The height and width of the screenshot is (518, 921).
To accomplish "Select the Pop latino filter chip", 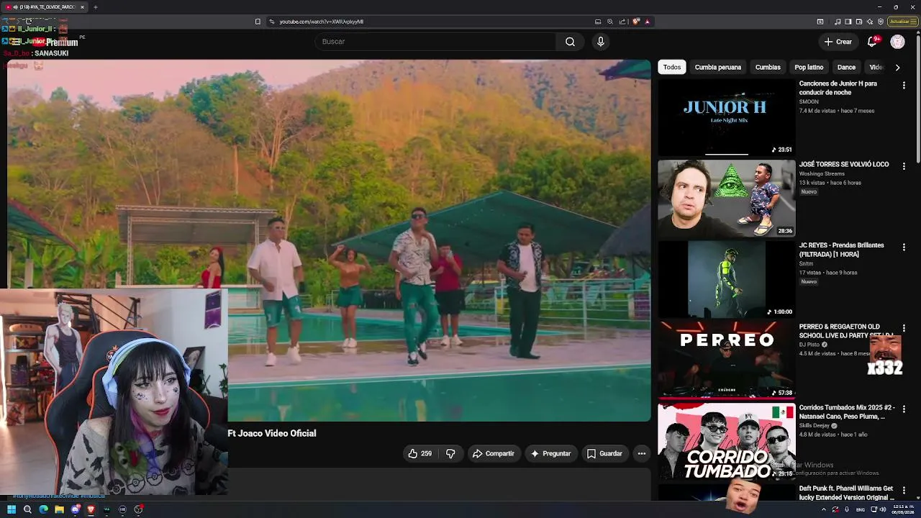I will 809,67.
